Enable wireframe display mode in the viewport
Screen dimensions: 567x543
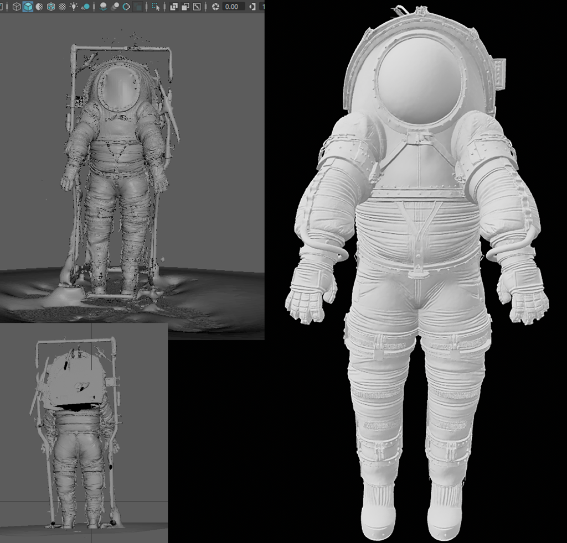(16, 7)
